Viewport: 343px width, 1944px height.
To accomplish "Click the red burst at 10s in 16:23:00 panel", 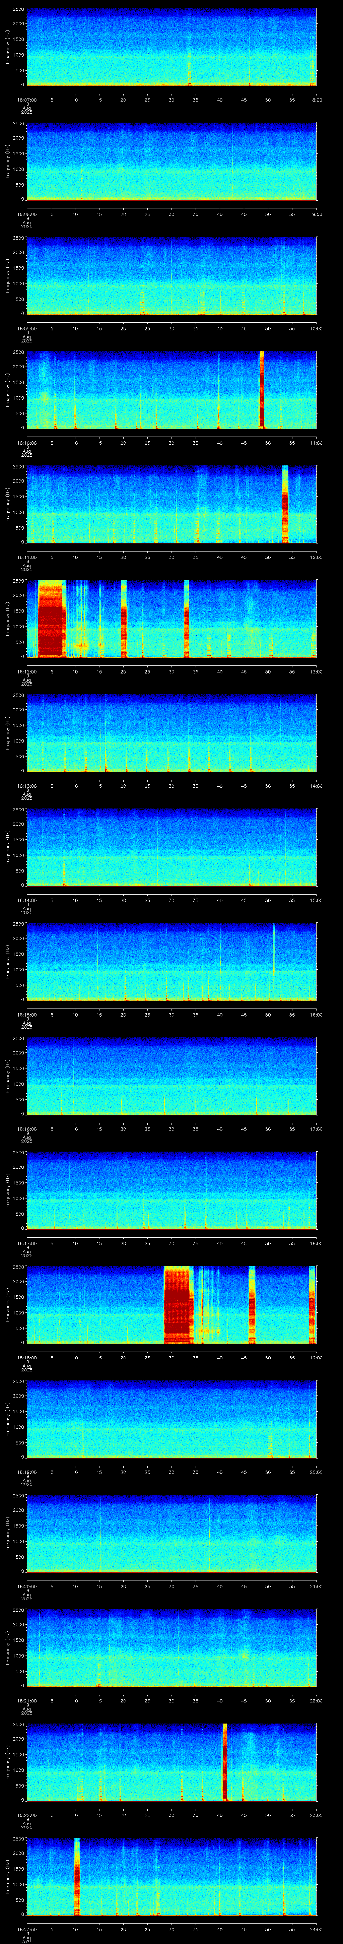I will pyautogui.click(x=77, y=1877).
